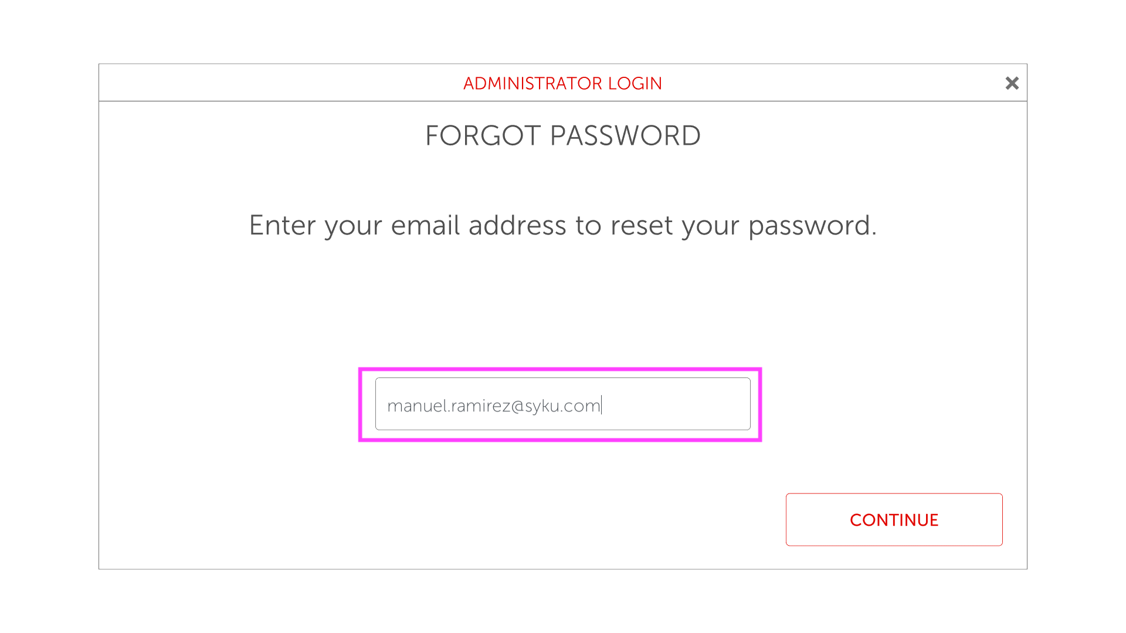The width and height of the screenshot is (1126, 633).
Task: Focus the email address input field
Action: [x=562, y=404]
